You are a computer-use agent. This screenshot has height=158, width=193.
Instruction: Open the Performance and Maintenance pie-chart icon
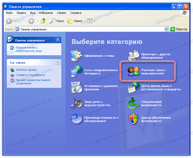[77, 119]
